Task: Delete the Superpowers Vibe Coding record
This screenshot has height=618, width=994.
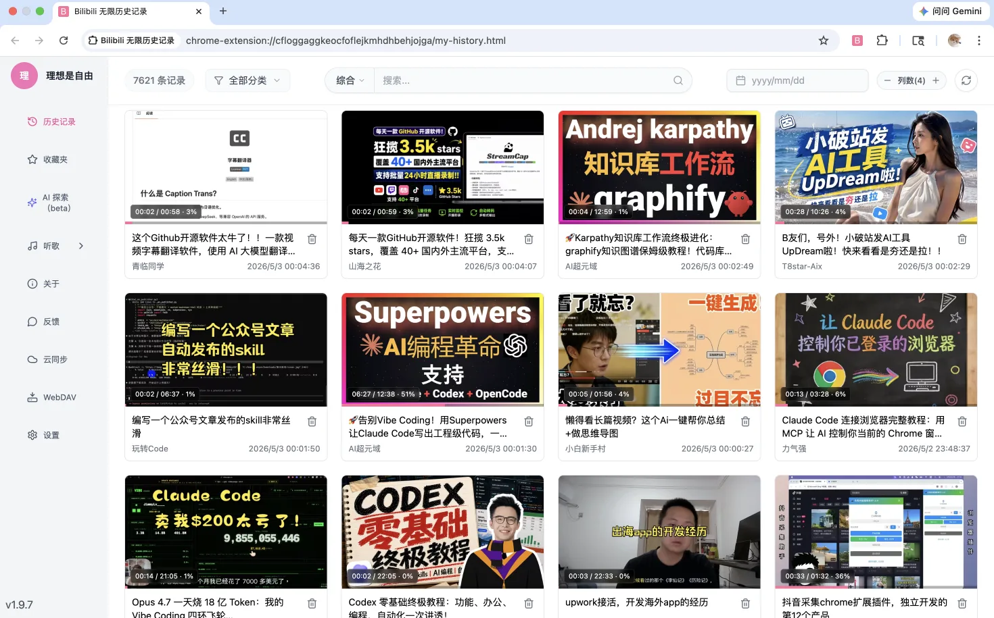Action: 529,421
